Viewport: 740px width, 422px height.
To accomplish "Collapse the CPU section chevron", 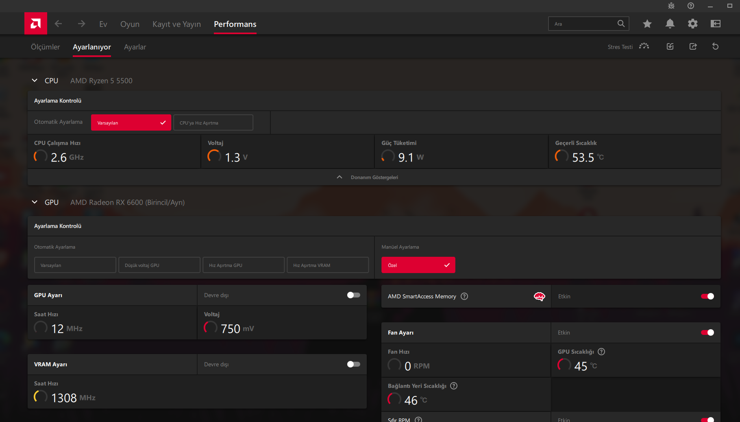I will (35, 81).
